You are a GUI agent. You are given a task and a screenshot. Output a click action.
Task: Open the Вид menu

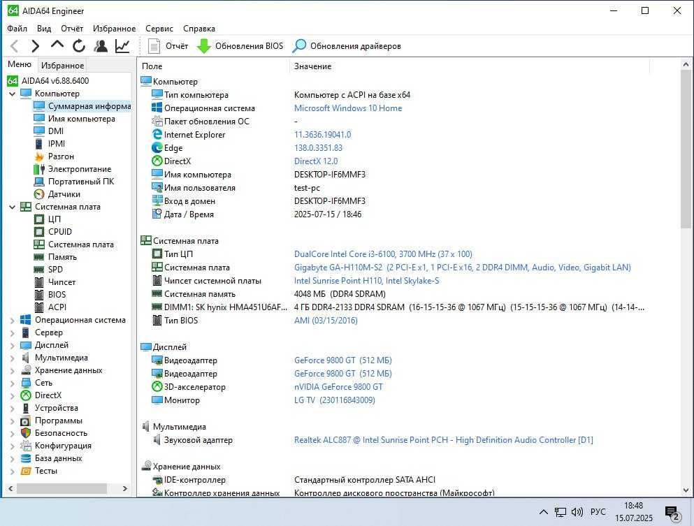pyautogui.click(x=44, y=29)
